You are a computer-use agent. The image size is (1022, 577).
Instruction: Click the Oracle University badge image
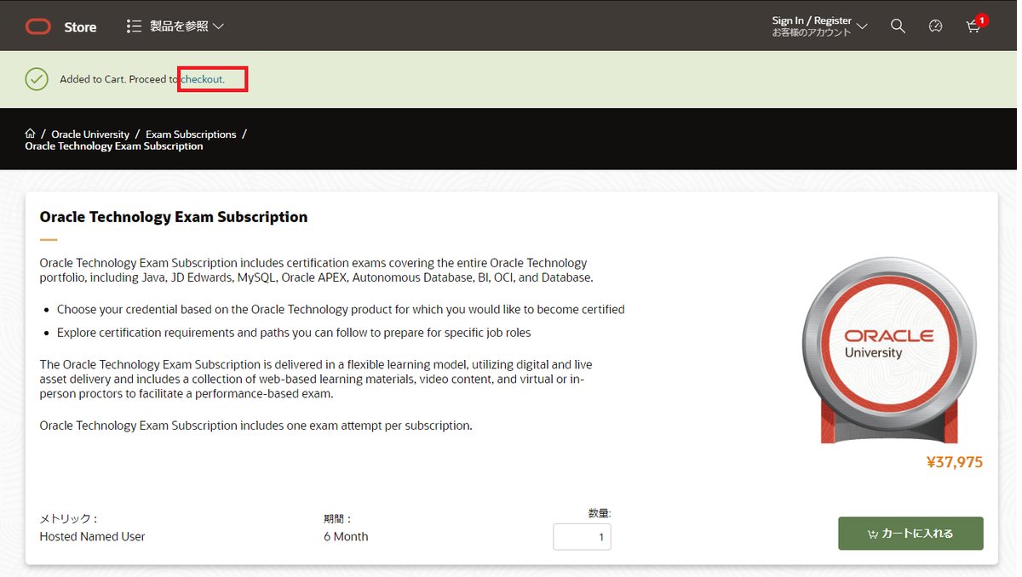tap(889, 349)
